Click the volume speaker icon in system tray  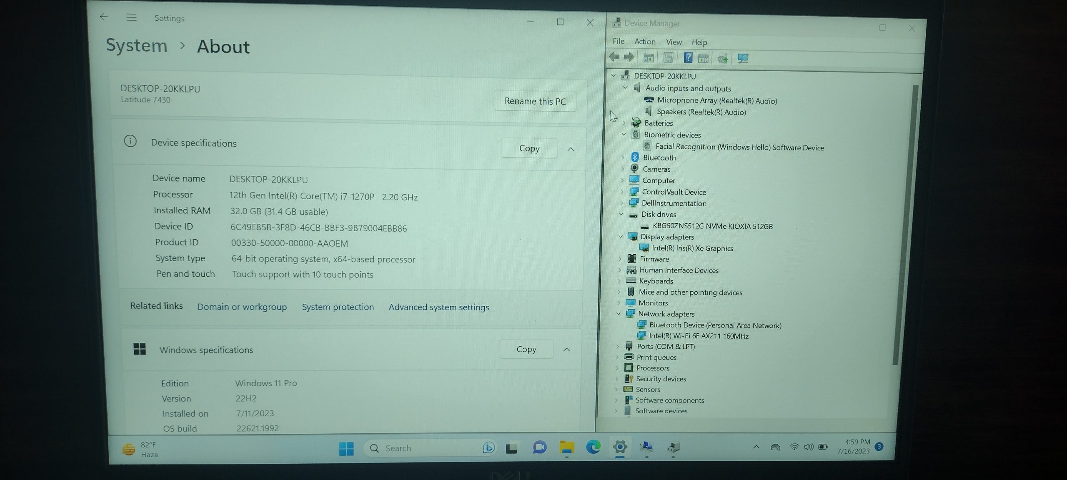pyautogui.click(x=809, y=447)
